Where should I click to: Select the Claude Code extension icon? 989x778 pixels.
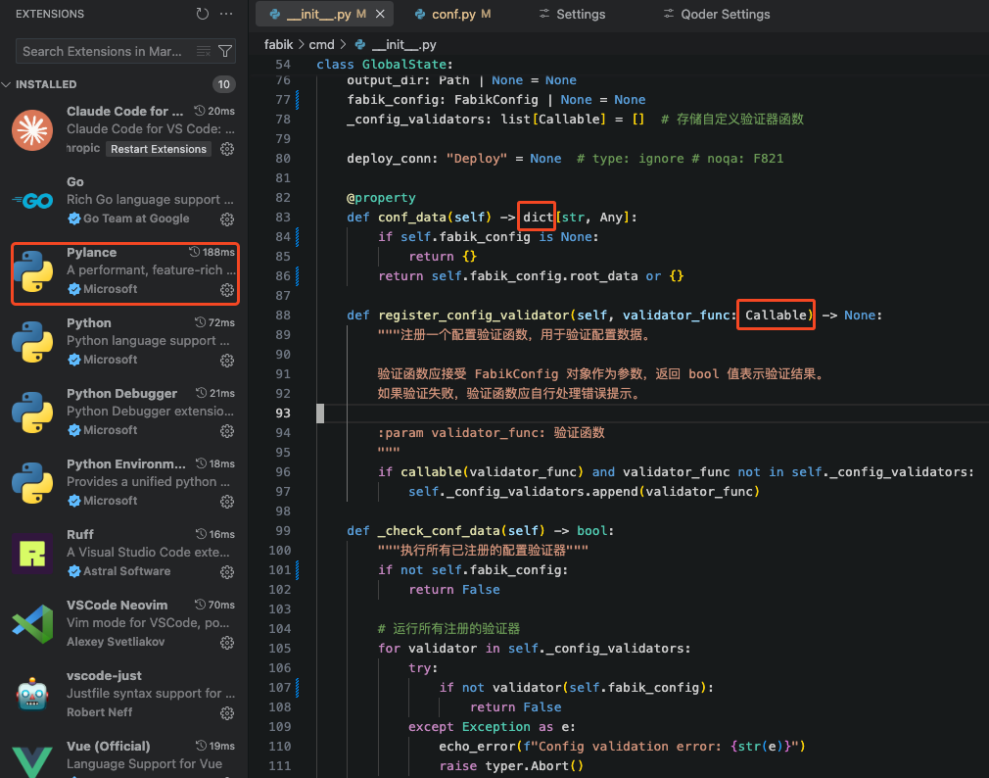coord(32,130)
